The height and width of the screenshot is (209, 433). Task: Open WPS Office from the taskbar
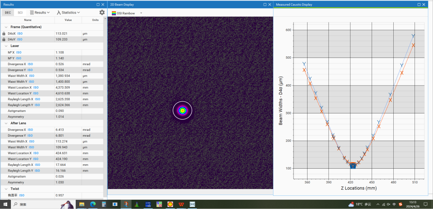182,204
